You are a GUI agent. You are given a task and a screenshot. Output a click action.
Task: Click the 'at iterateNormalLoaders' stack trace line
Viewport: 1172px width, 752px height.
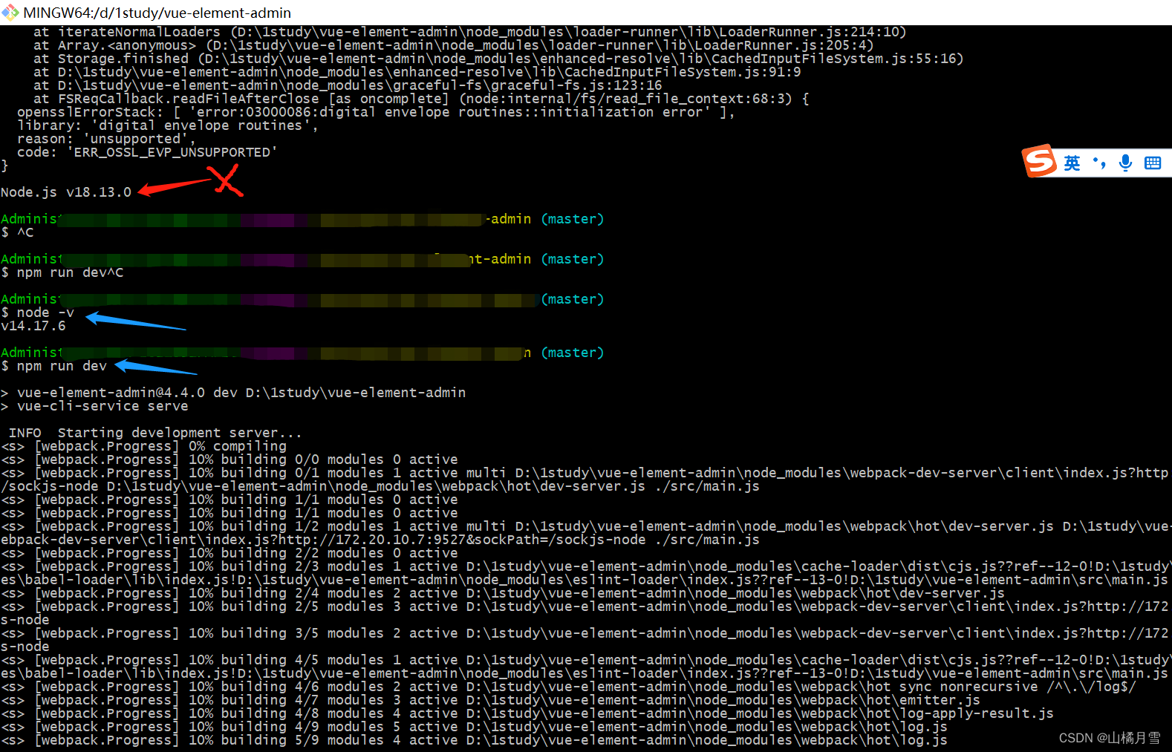pyautogui.click(x=470, y=32)
